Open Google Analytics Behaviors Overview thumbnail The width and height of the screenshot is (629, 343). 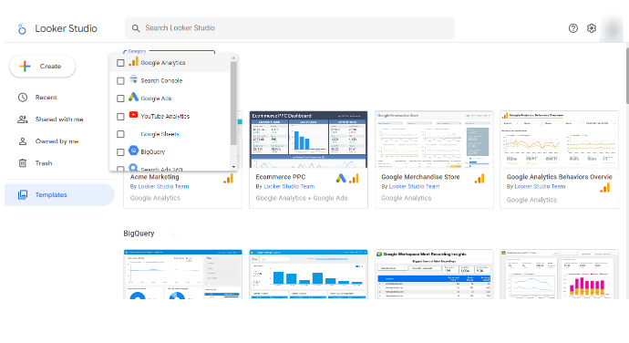point(559,140)
